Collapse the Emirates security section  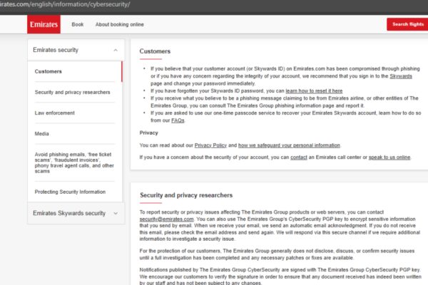tap(116, 51)
